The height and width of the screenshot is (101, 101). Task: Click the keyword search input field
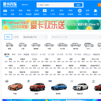[55, 5]
